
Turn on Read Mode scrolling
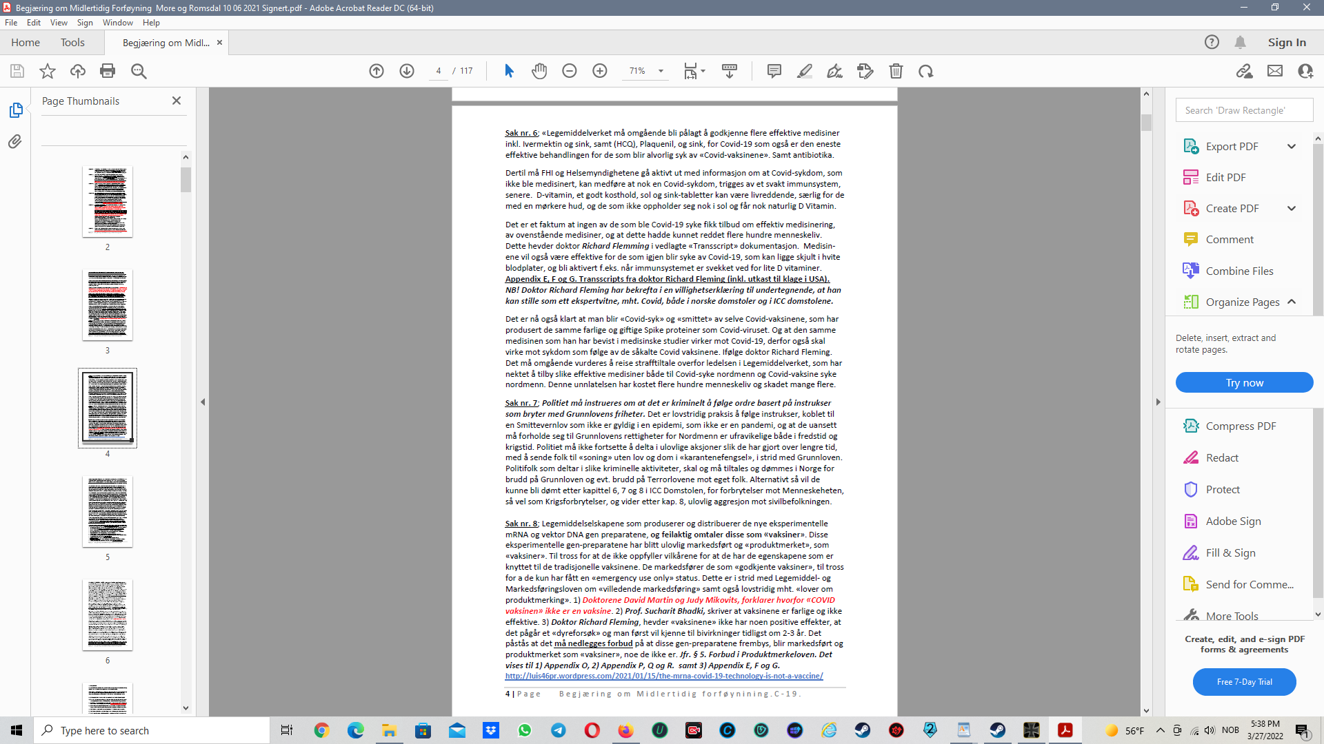point(730,71)
